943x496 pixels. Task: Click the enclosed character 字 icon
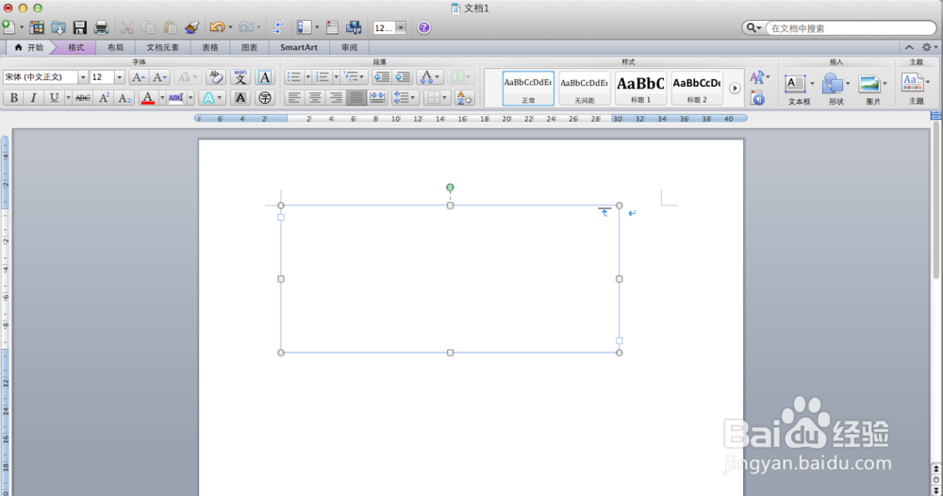[265, 97]
